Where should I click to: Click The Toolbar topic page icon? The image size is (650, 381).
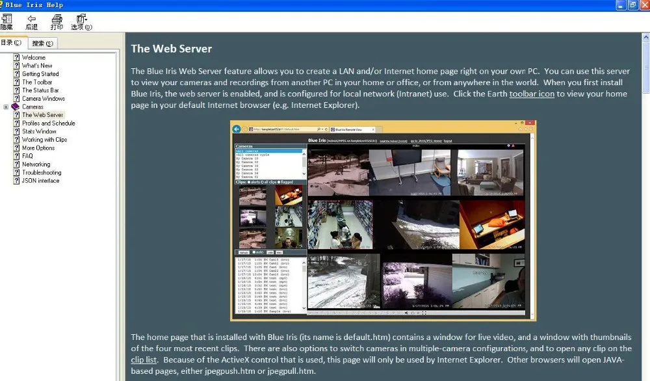(x=17, y=82)
